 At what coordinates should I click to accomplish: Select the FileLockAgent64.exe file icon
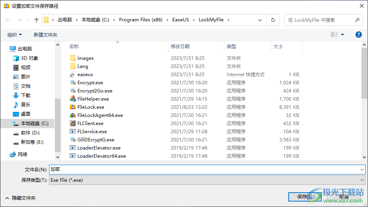coord(72,115)
